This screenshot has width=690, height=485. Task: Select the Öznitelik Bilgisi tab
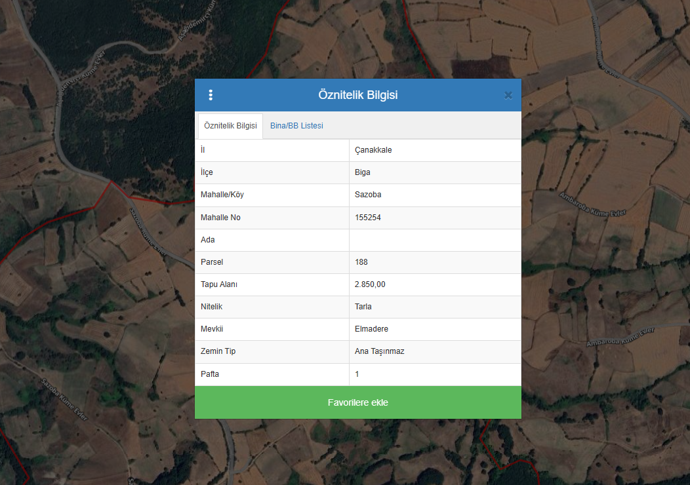[230, 126]
